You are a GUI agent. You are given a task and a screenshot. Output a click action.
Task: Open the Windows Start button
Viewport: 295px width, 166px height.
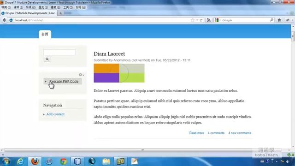6,161
